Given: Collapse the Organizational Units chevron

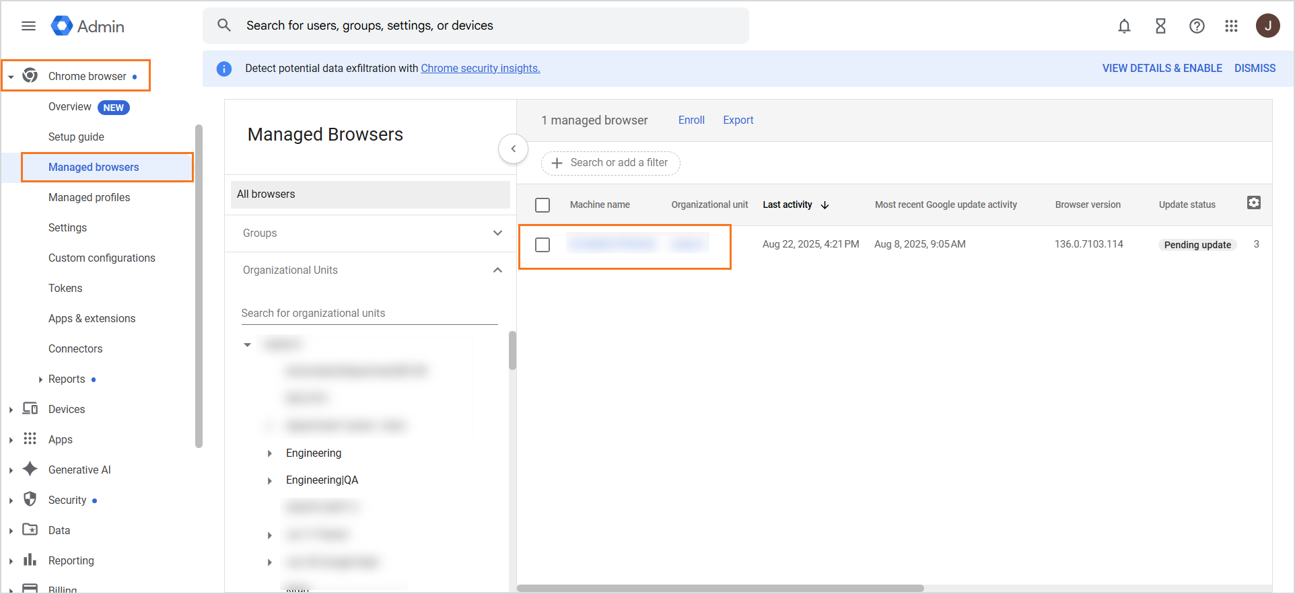Looking at the screenshot, I should tap(497, 270).
